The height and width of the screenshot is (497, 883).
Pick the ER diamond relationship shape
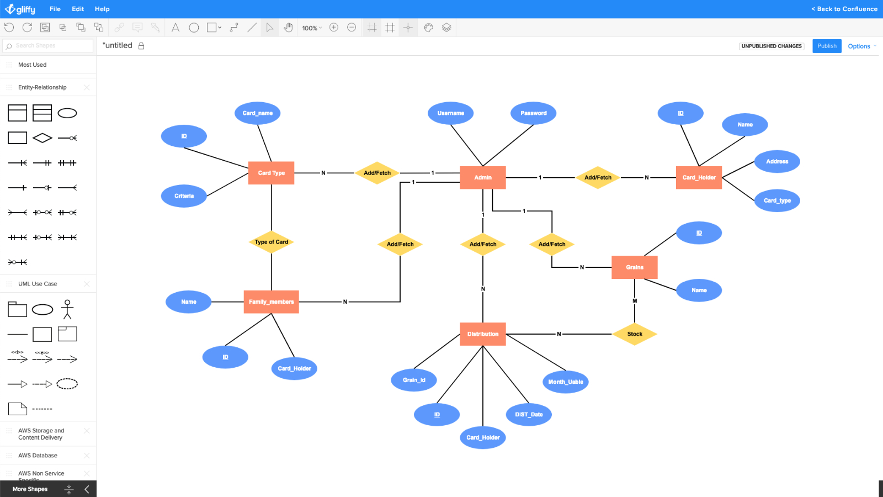42,138
